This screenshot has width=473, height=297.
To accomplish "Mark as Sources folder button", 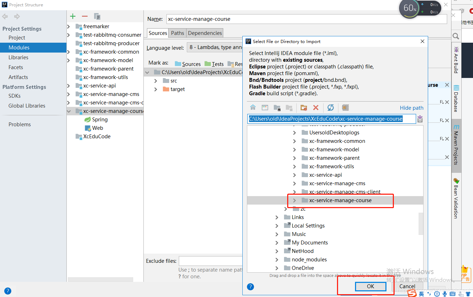I will (x=188, y=64).
